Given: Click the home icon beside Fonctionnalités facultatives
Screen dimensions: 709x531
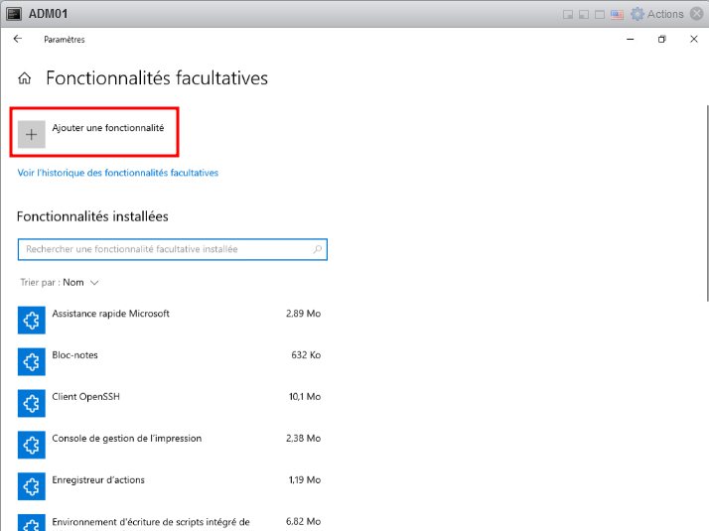Looking at the screenshot, I should point(25,78).
